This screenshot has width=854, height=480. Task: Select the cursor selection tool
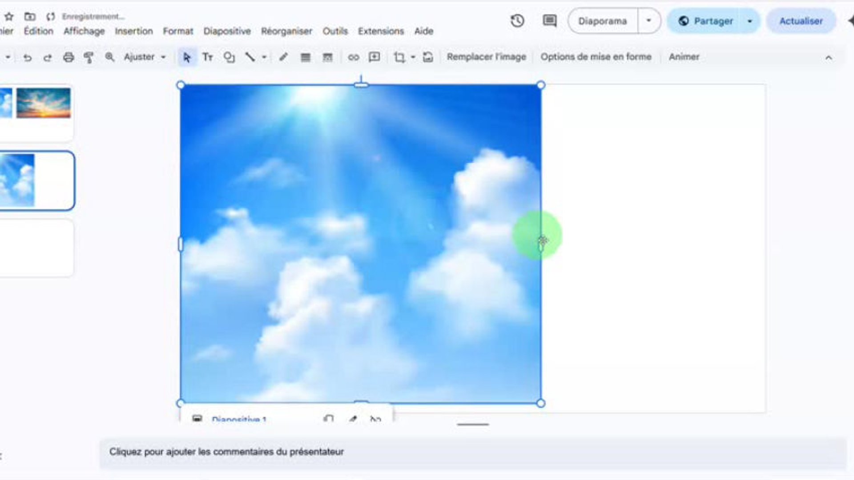click(187, 57)
